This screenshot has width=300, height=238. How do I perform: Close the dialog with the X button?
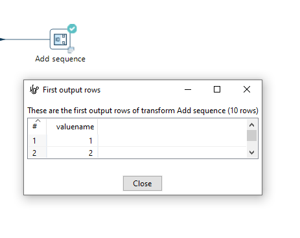tap(247, 89)
